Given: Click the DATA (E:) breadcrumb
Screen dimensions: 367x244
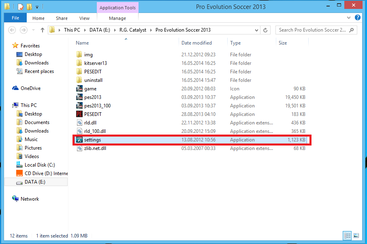Looking at the screenshot, I should click(100, 30).
